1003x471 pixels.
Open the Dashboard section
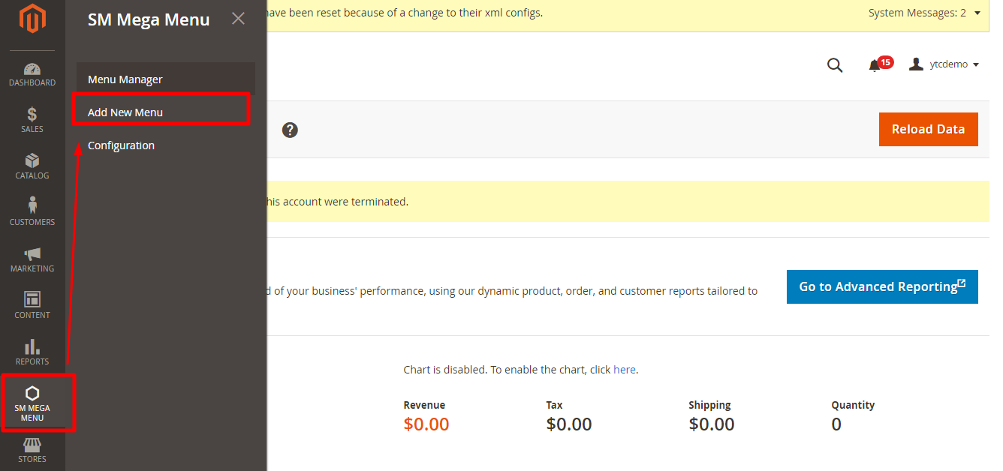32,74
